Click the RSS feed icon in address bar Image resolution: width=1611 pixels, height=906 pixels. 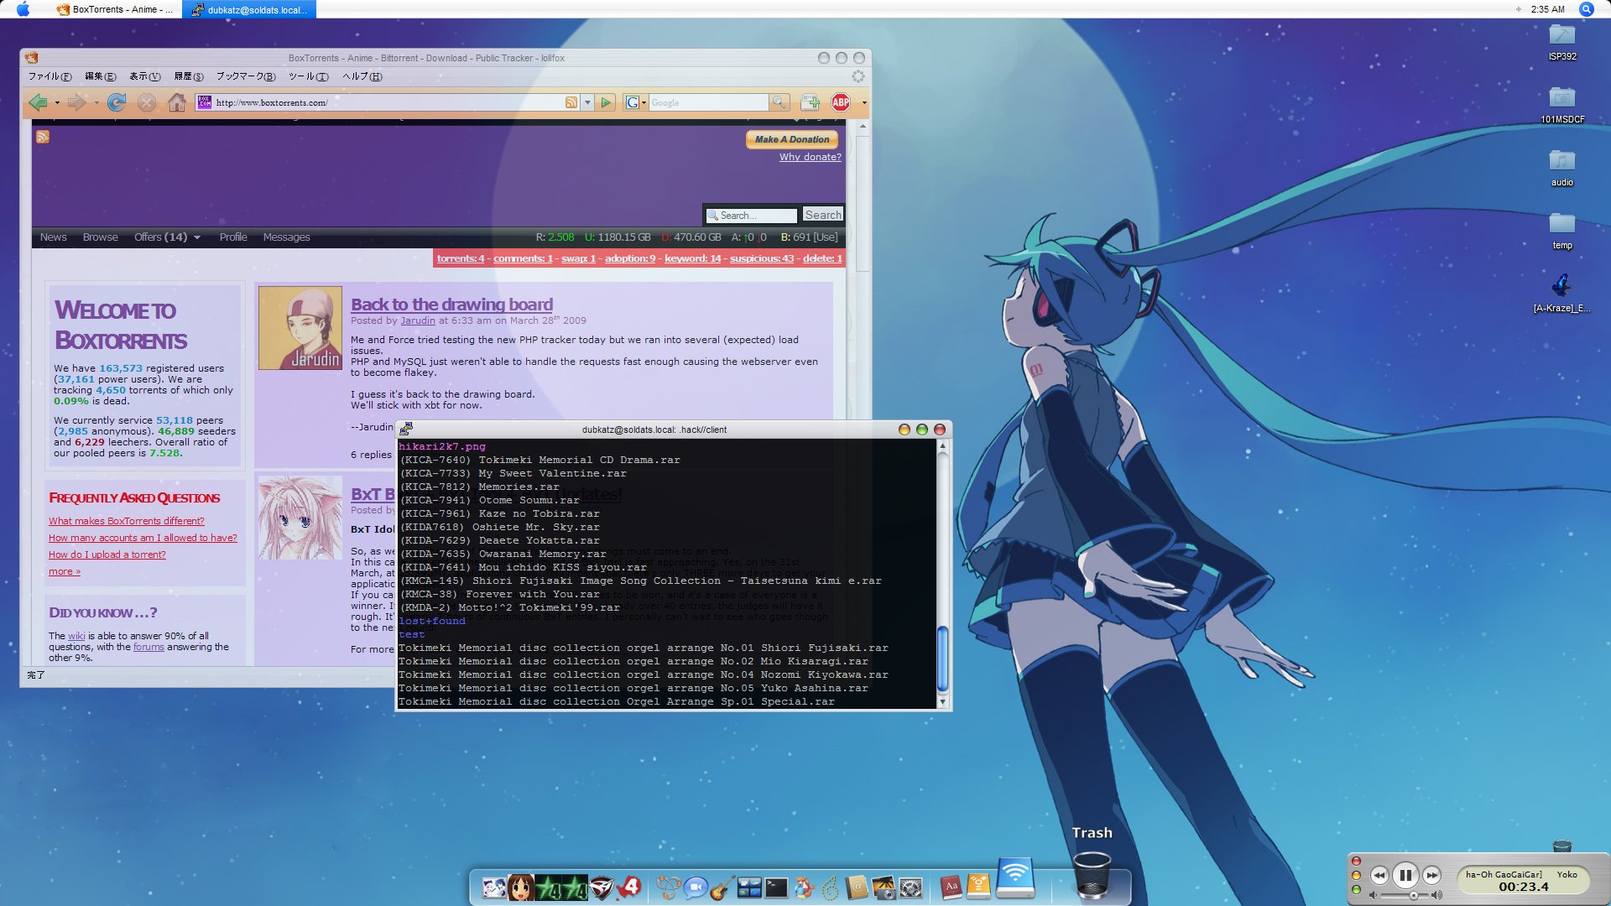coord(571,102)
